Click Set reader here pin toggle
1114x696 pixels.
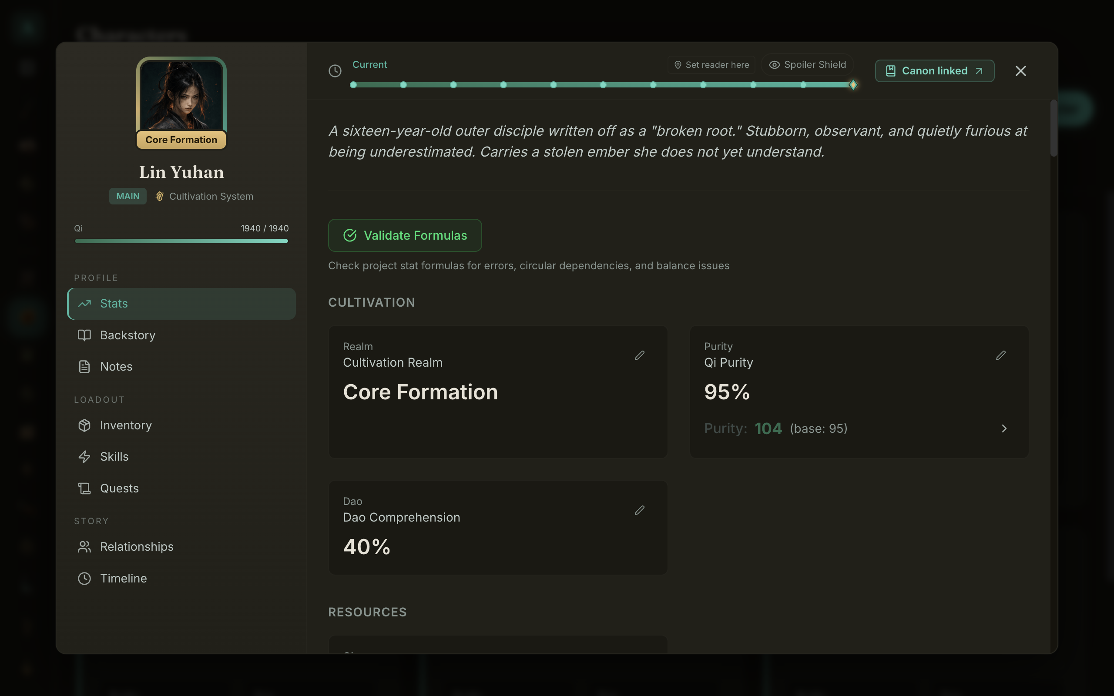pos(711,65)
